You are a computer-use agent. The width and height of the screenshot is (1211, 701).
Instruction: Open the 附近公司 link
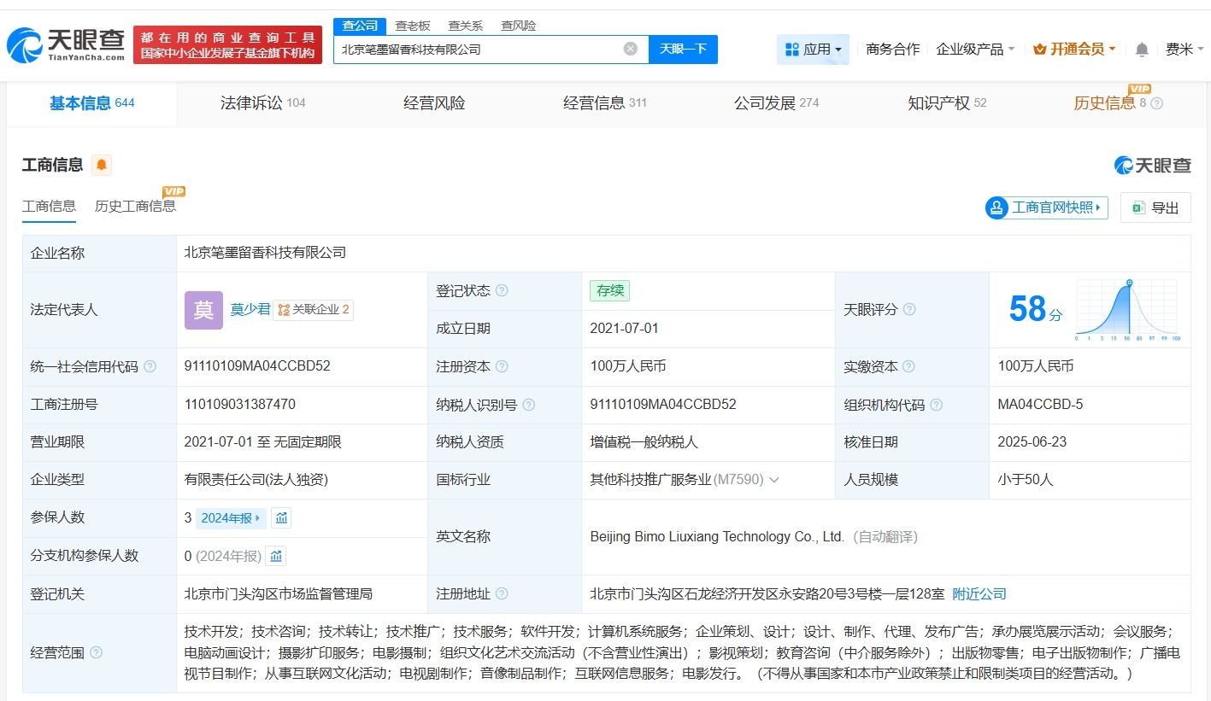(979, 593)
